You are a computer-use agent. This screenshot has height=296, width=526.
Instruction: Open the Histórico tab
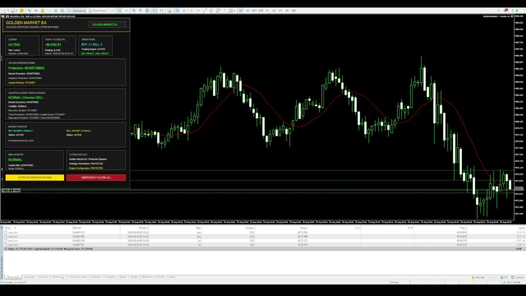click(x=44, y=277)
